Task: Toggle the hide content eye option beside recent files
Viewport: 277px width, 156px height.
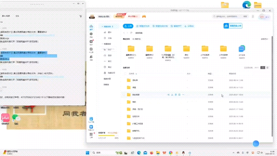Action: [x=136, y=39]
